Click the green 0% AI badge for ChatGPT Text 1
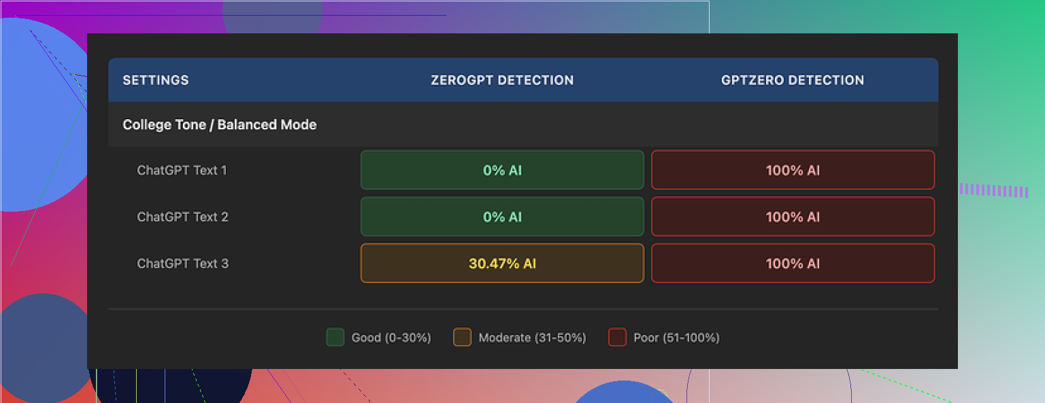1045x403 pixels. coord(501,170)
